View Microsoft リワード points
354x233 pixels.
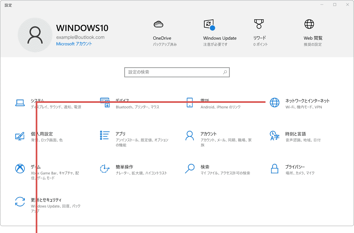click(x=258, y=31)
